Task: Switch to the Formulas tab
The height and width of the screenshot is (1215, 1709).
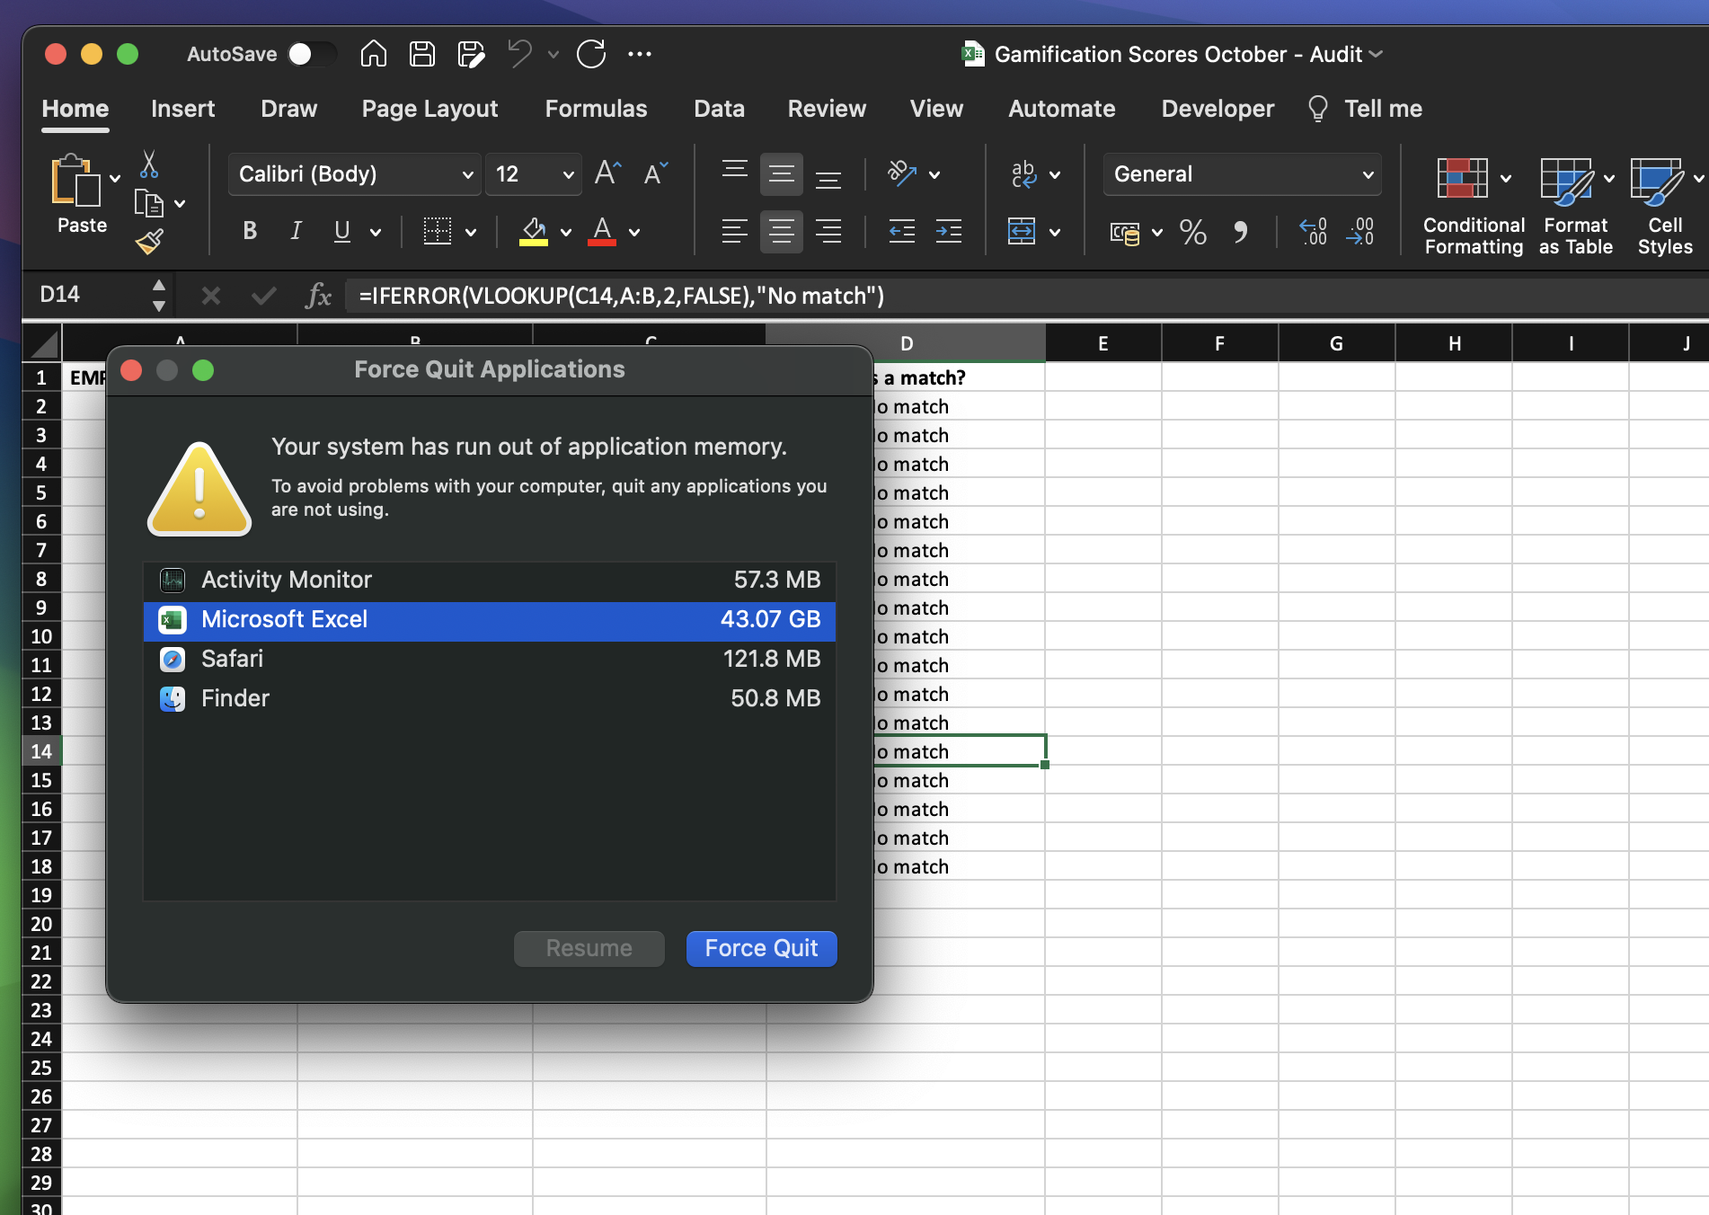Action: [x=596, y=109]
